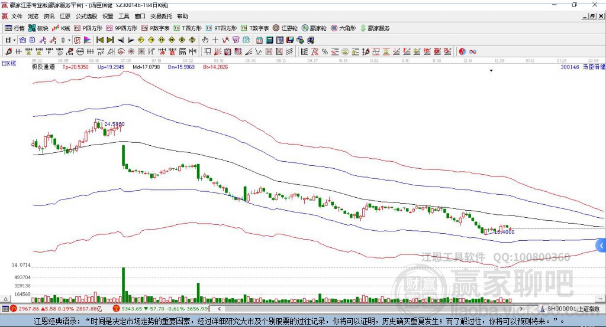Image resolution: width=606 pixels, height=327 pixels.
Task: Click the zigzag line drawing icon
Action: 225,40
